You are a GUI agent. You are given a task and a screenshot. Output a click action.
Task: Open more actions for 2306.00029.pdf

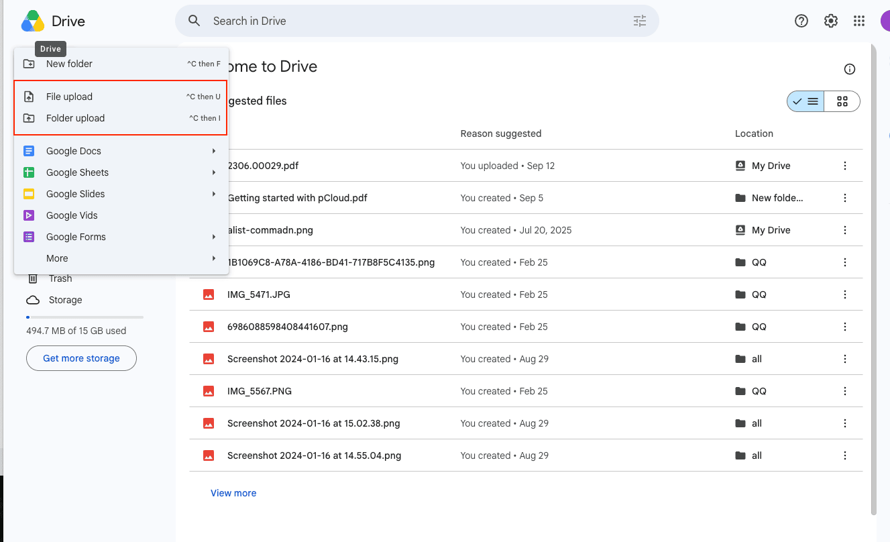point(845,166)
